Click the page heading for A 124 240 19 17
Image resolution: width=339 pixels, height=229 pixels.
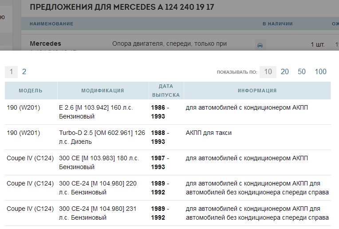(x=122, y=7)
